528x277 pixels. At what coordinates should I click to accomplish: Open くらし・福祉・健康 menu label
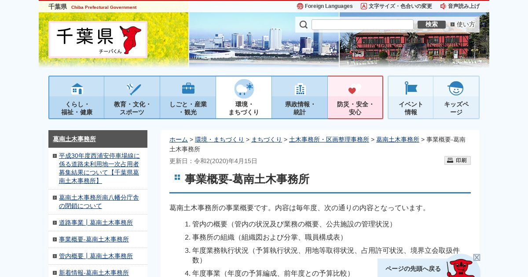77,108
